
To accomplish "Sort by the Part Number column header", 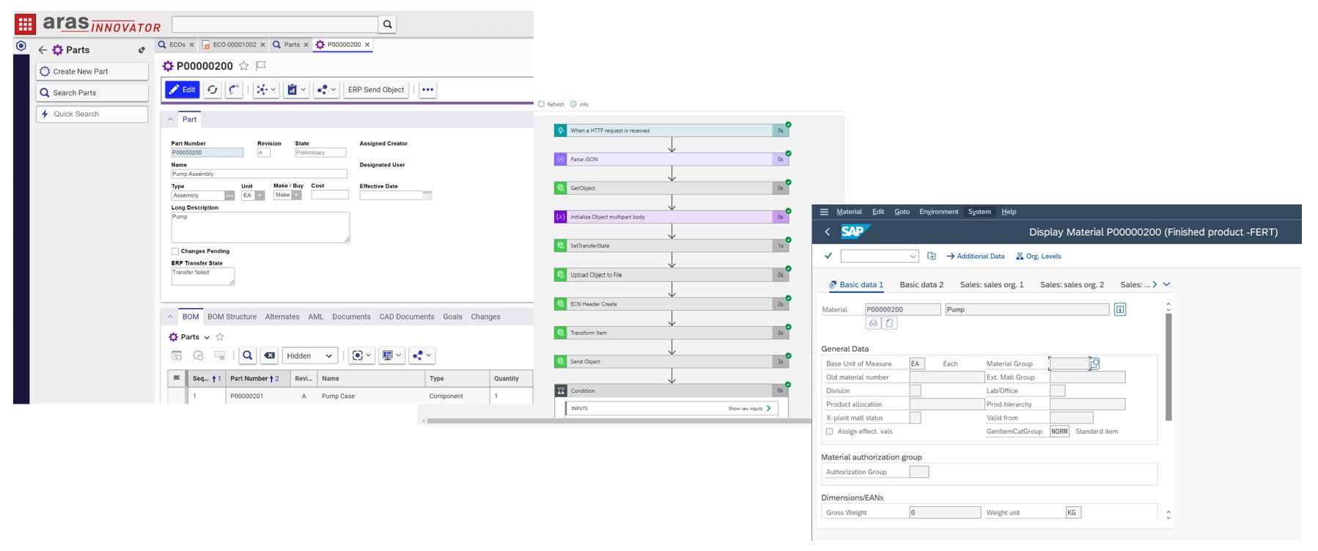I will click(258, 378).
